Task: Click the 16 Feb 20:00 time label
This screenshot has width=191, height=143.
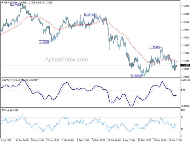Action: click(98, 140)
